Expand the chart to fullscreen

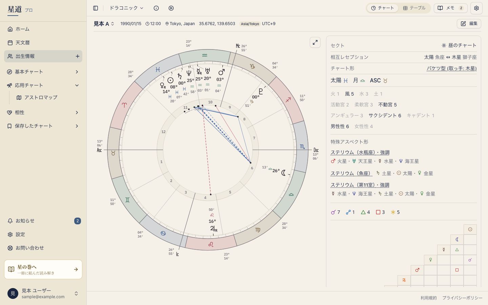(315, 42)
